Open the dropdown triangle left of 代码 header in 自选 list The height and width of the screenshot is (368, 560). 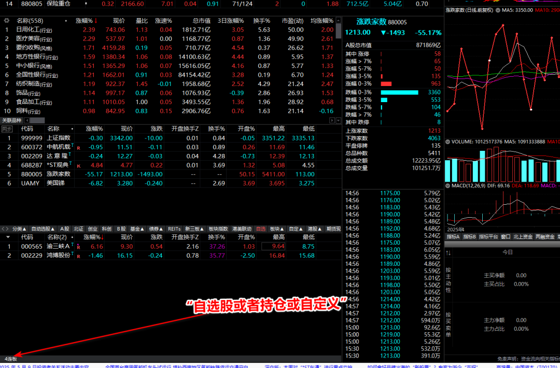[x=8, y=237]
